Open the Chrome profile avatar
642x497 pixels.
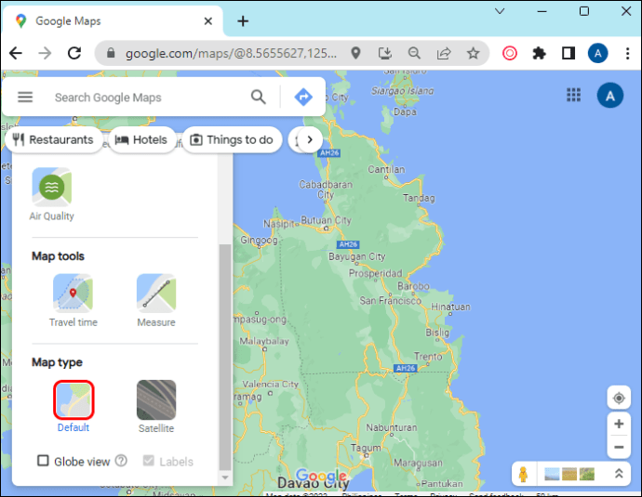597,53
